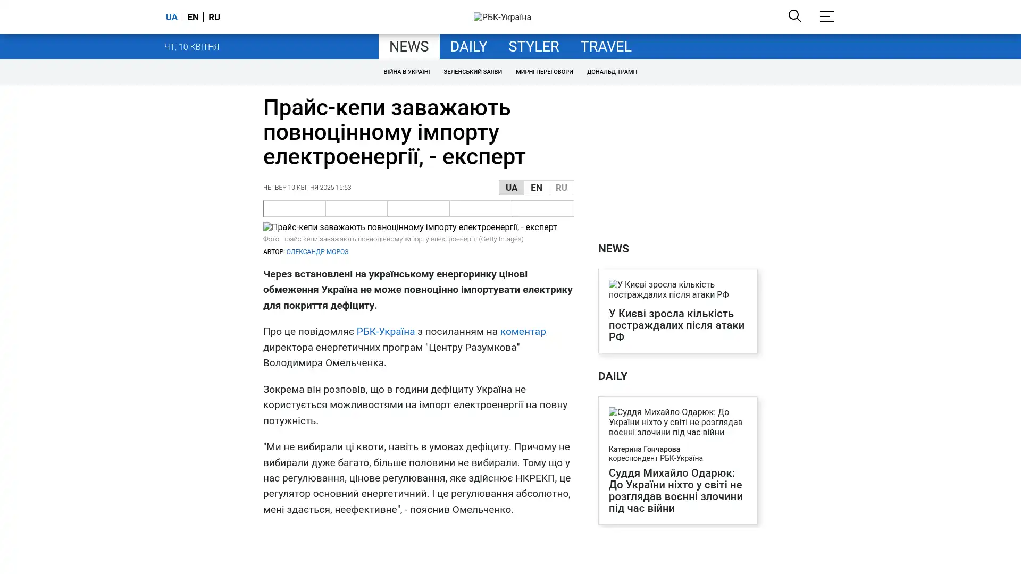Image resolution: width=1021 pixels, height=574 pixels.
Task: Select RU article language button
Action: tap(561, 188)
